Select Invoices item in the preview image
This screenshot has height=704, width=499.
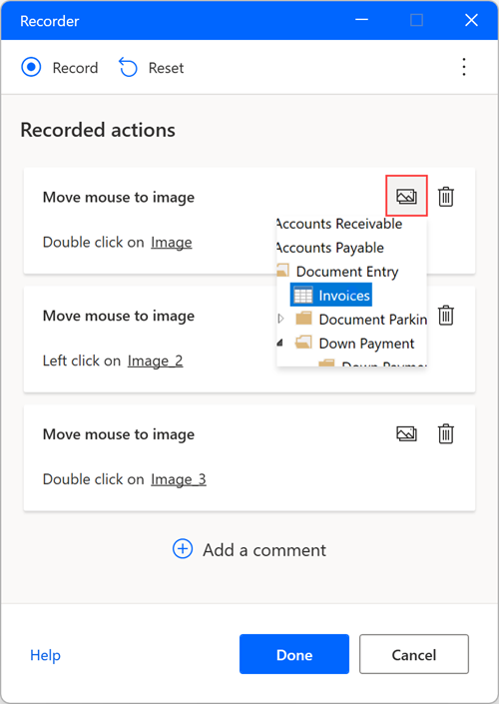pyautogui.click(x=331, y=295)
